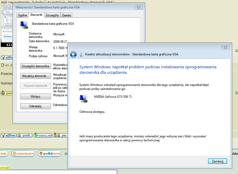Viewport: 238px width, 174px height.
Task: Send a private message via pw button
Action: [60, 135]
